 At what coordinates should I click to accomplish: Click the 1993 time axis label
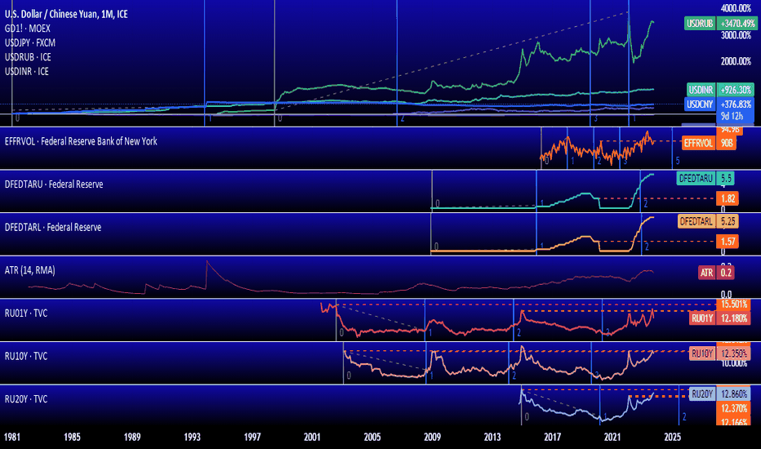click(192, 438)
